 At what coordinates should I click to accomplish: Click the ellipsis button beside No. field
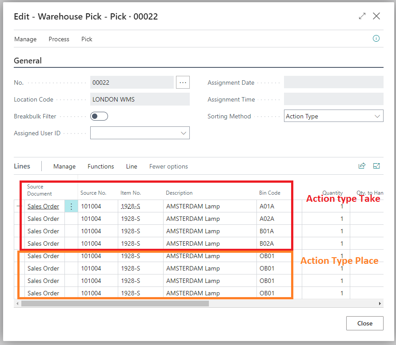[183, 82]
